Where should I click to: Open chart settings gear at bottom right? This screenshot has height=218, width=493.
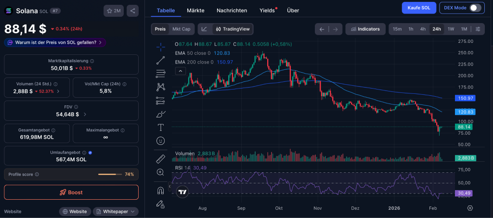point(470,208)
